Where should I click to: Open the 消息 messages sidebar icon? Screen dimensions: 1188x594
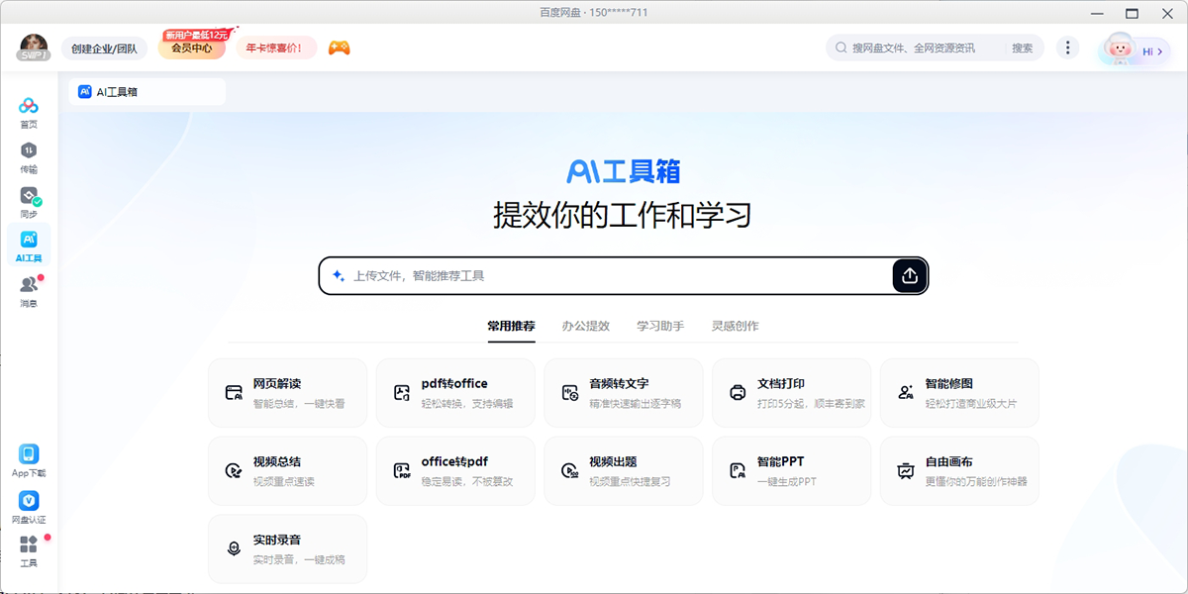(x=29, y=290)
